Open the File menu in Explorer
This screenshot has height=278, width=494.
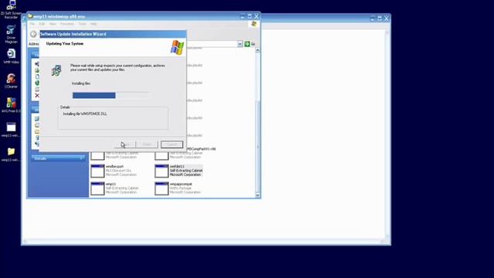32,24
